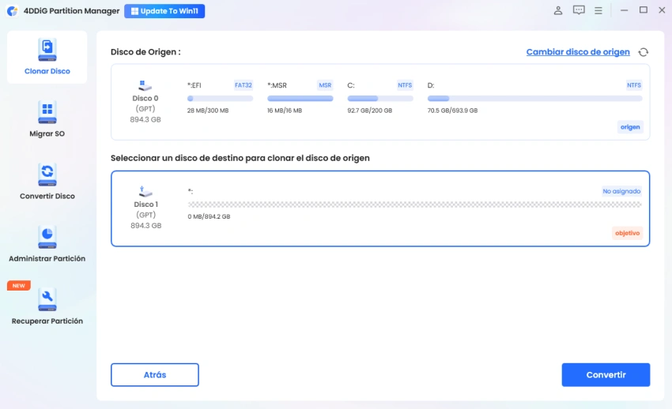Click the 4DDiG app logo
Image resolution: width=672 pixels, height=409 pixels.
click(13, 11)
